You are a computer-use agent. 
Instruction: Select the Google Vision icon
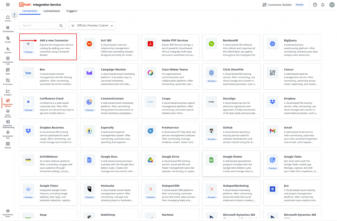[28, 189]
